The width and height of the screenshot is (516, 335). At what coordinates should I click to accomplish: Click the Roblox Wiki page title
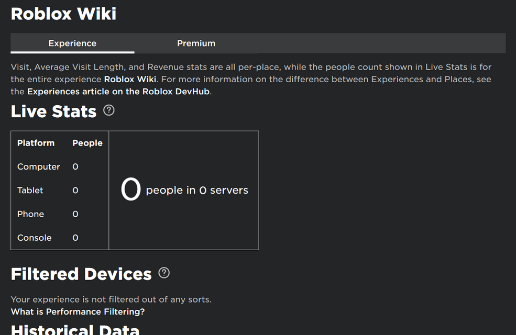coord(63,14)
